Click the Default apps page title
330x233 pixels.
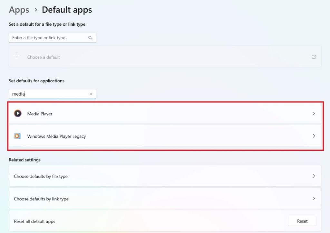coord(67,10)
